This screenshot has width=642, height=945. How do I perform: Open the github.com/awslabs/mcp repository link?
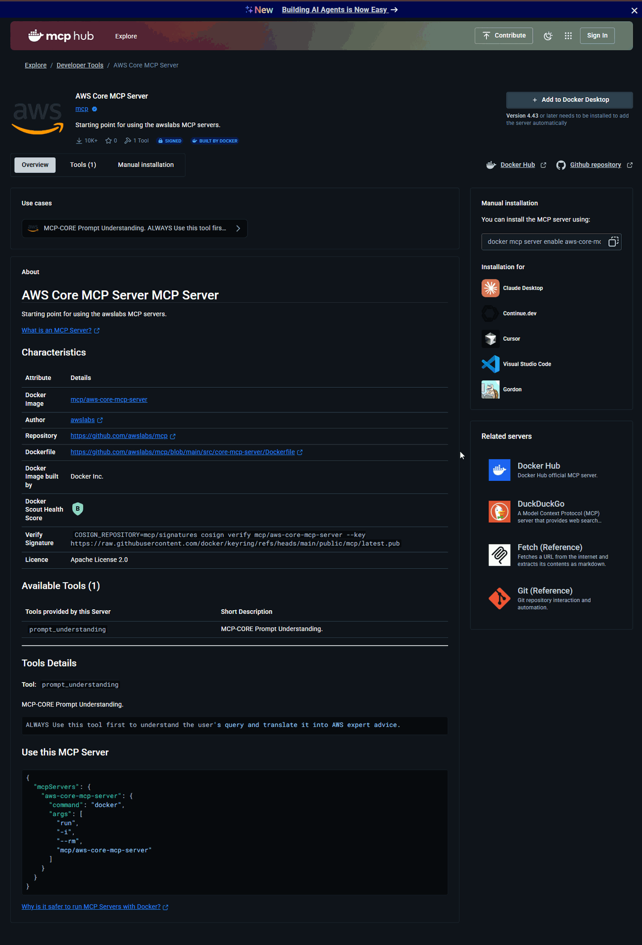[x=119, y=436]
